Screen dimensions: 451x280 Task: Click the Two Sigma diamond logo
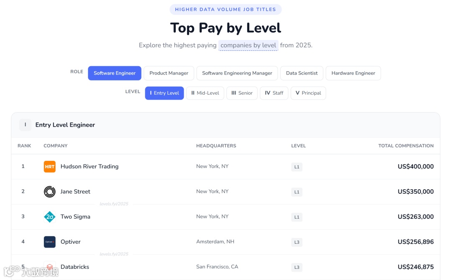pos(49,217)
